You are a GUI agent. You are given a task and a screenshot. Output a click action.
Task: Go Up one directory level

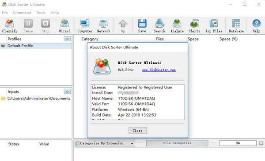(123, 26)
